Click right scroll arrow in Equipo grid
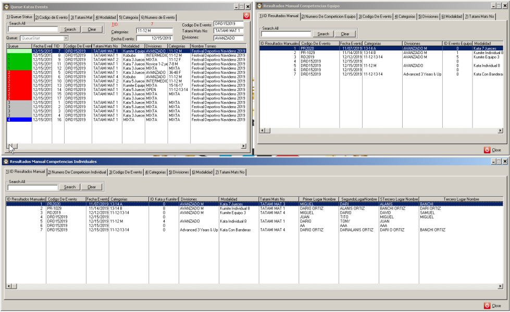Screen dimensions: 510x312 point(500,131)
